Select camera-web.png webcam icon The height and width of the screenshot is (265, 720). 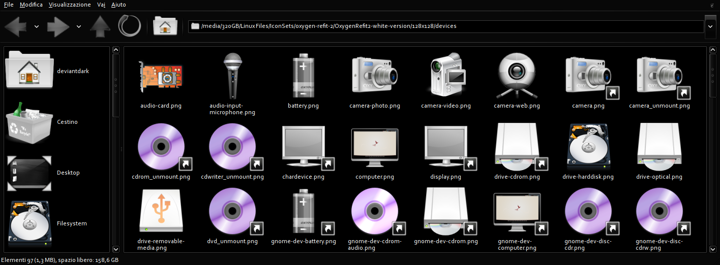[x=517, y=76]
